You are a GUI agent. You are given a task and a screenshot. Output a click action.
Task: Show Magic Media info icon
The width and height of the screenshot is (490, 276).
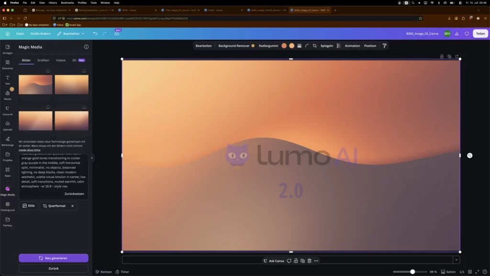(86, 47)
